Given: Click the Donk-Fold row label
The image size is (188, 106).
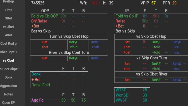Looking at the screenshot, I should click(x=41, y=85).
